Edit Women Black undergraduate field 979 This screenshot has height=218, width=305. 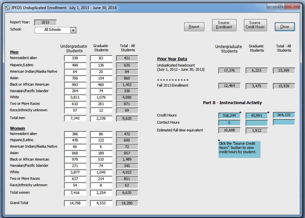[75, 160]
